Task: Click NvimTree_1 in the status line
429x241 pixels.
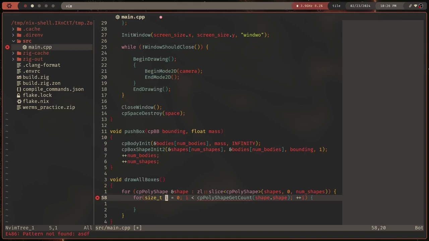Action: point(20,228)
